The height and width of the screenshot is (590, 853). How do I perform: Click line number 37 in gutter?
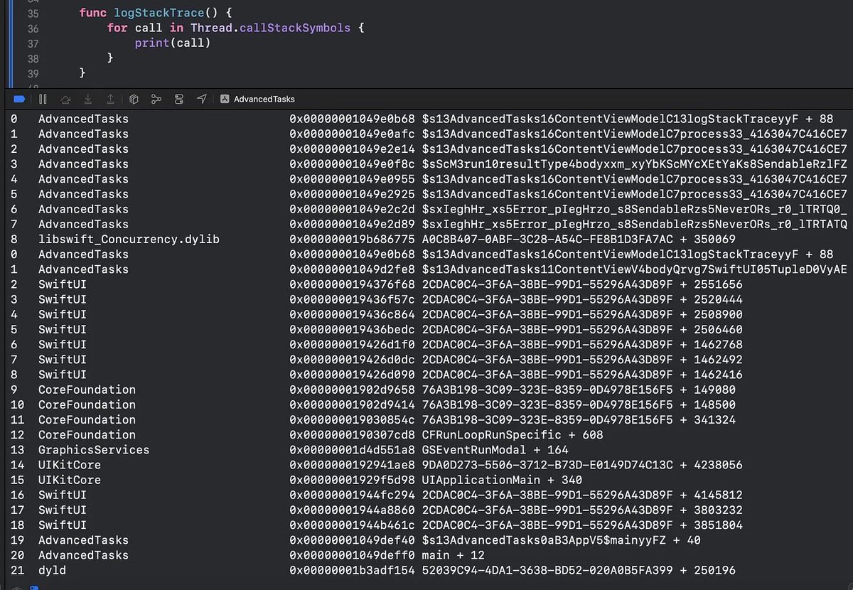(x=33, y=43)
